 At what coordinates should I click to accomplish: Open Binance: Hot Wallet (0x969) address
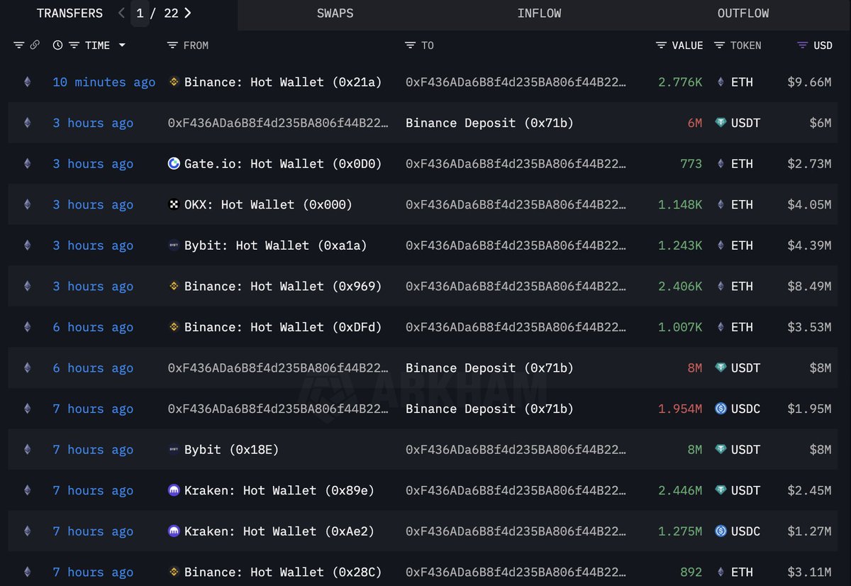coord(283,287)
